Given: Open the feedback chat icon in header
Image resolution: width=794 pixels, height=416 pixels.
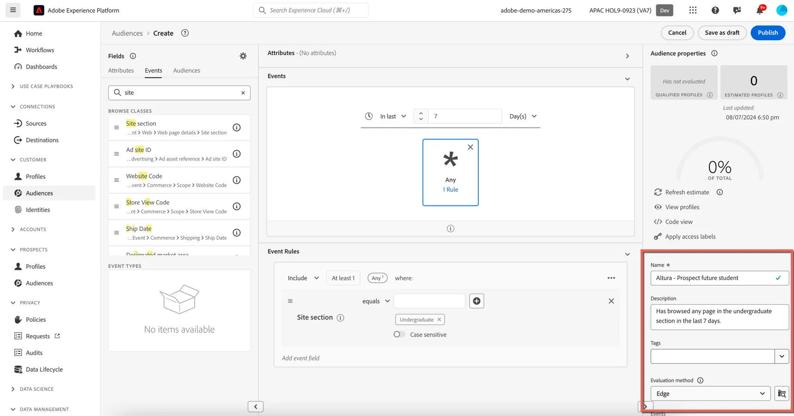Looking at the screenshot, I should (737, 10).
